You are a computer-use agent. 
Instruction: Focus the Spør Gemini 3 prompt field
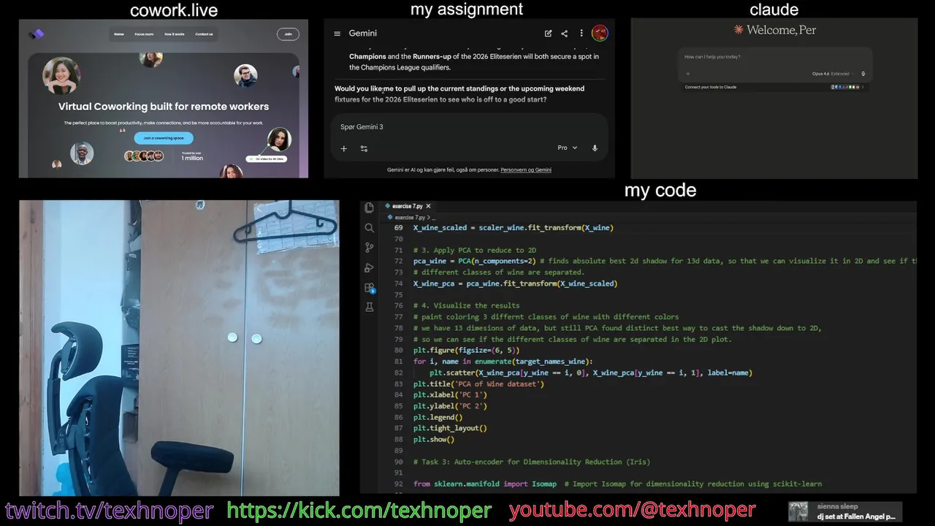coord(469,127)
